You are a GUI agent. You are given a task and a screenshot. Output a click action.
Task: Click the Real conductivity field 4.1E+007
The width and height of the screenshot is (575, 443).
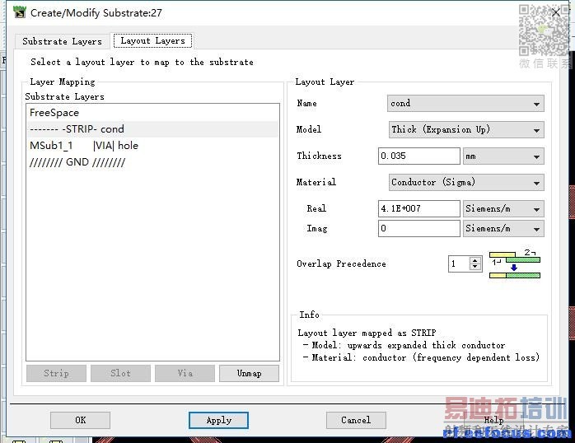[x=419, y=209]
